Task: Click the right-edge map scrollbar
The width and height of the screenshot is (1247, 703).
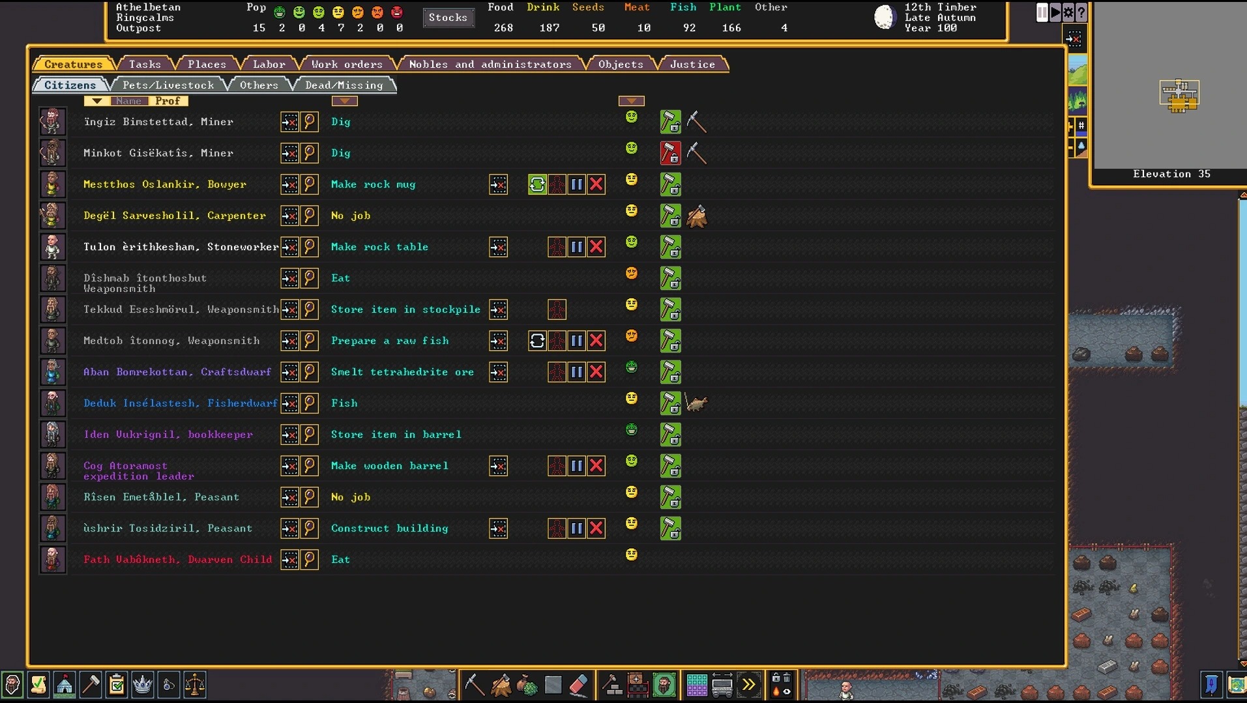Action: [1242, 430]
